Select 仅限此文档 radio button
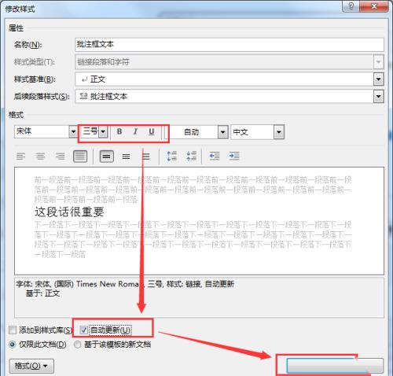 coord(12,345)
